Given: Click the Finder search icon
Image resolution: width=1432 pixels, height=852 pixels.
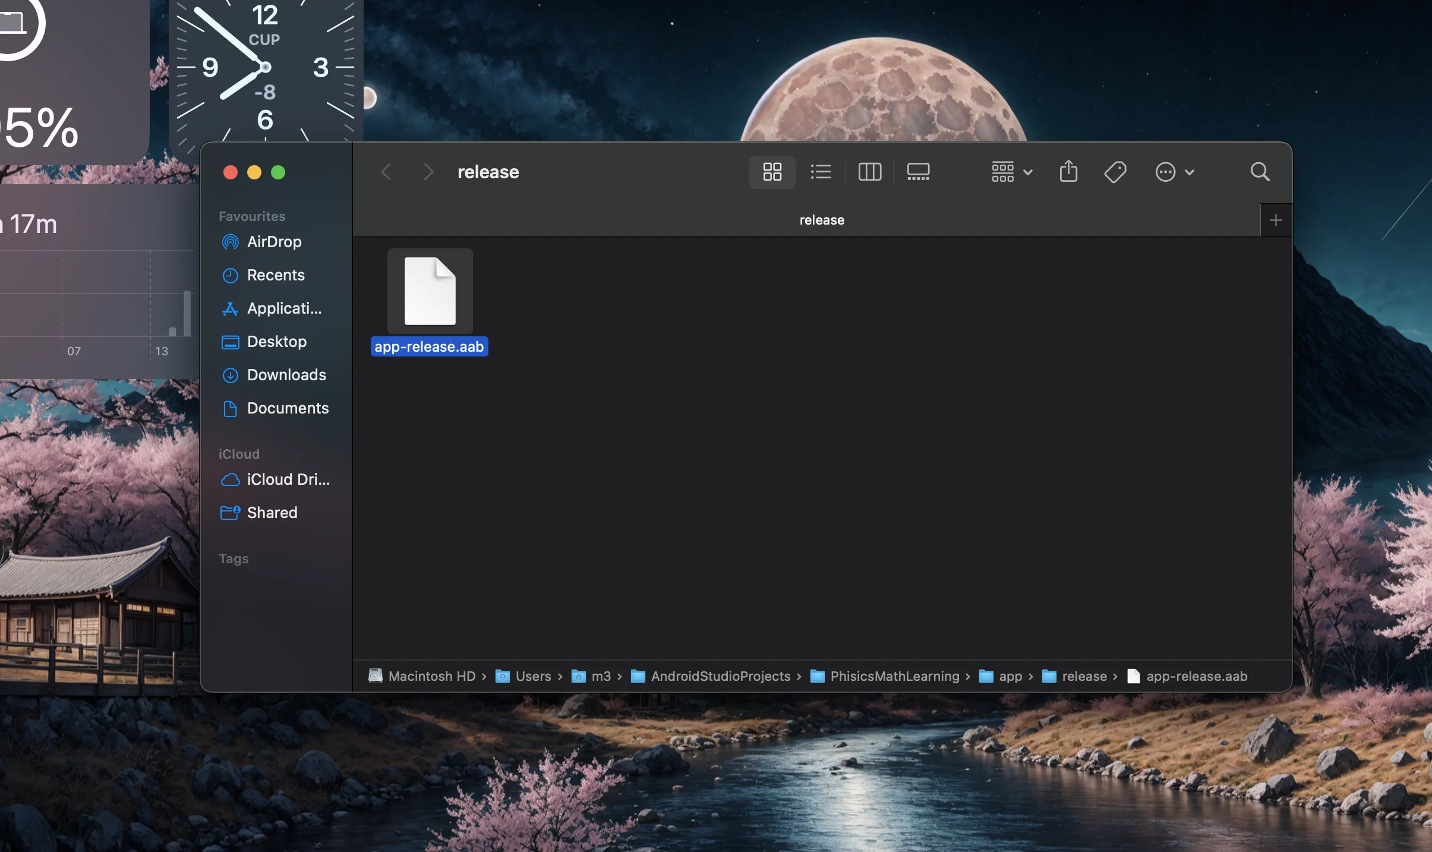Looking at the screenshot, I should (x=1260, y=172).
